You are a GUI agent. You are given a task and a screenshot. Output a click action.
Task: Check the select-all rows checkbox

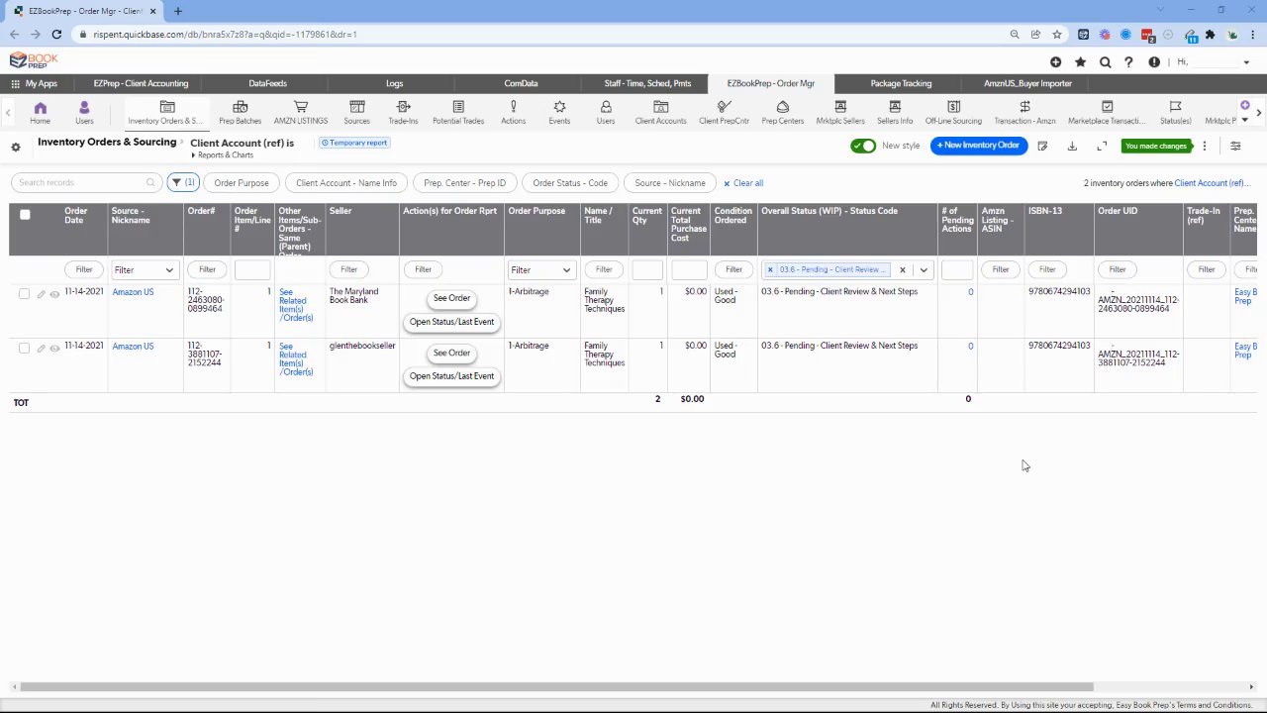[25, 215]
